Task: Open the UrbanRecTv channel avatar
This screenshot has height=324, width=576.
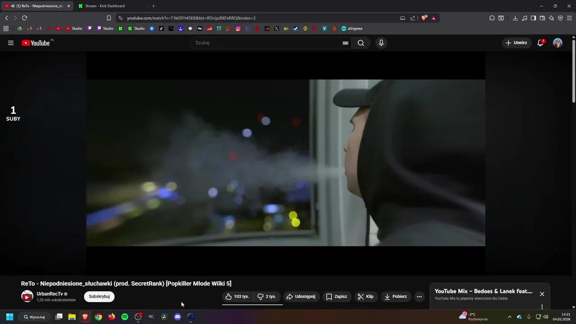Action: [27, 297]
